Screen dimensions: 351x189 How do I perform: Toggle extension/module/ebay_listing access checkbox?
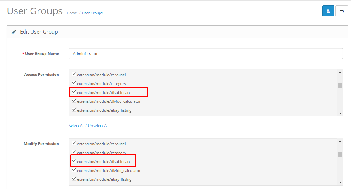point(74,110)
